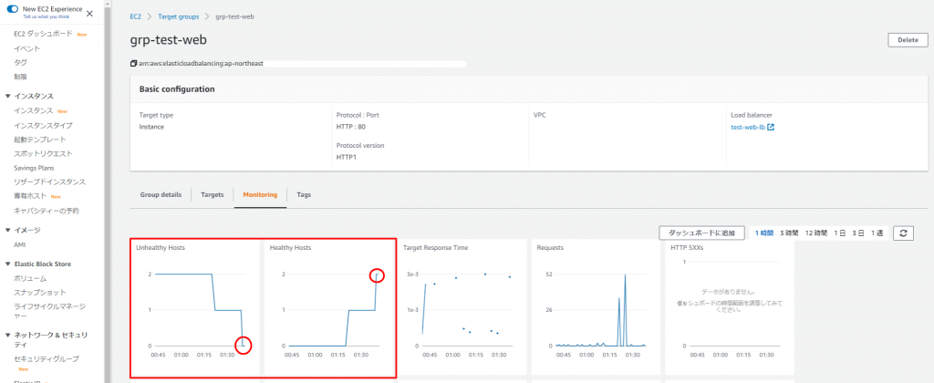Image resolution: width=934 pixels, height=383 pixels.
Task: Go to EC2 breadcrumb link
Action: (x=136, y=16)
